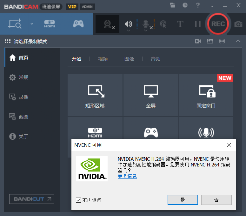
Task: Toggle the microphone icon
Action: (x=146, y=24)
